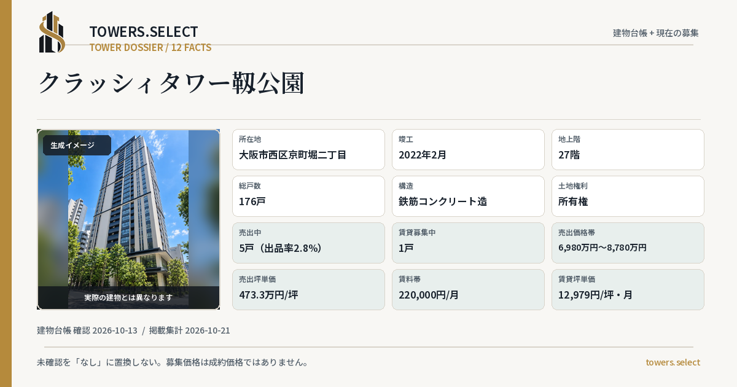Image resolution: width=737 pixels, height=387 pixels.
Task: Click the TOWERS.SELECT brand title
Action: 144,32
